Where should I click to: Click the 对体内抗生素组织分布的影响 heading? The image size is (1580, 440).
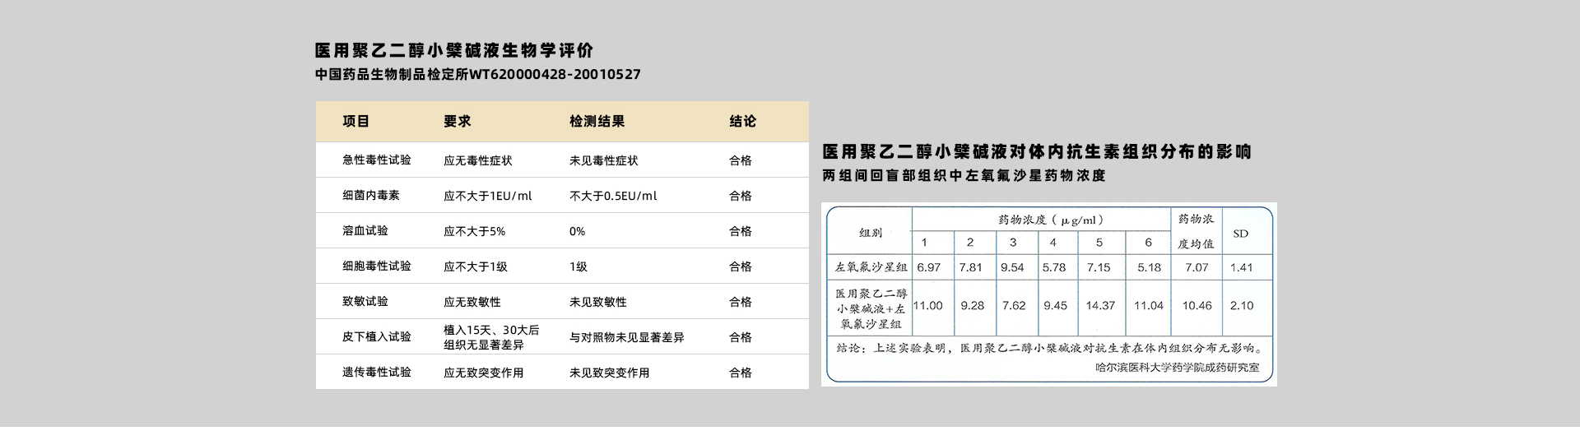click(1036, 152)
